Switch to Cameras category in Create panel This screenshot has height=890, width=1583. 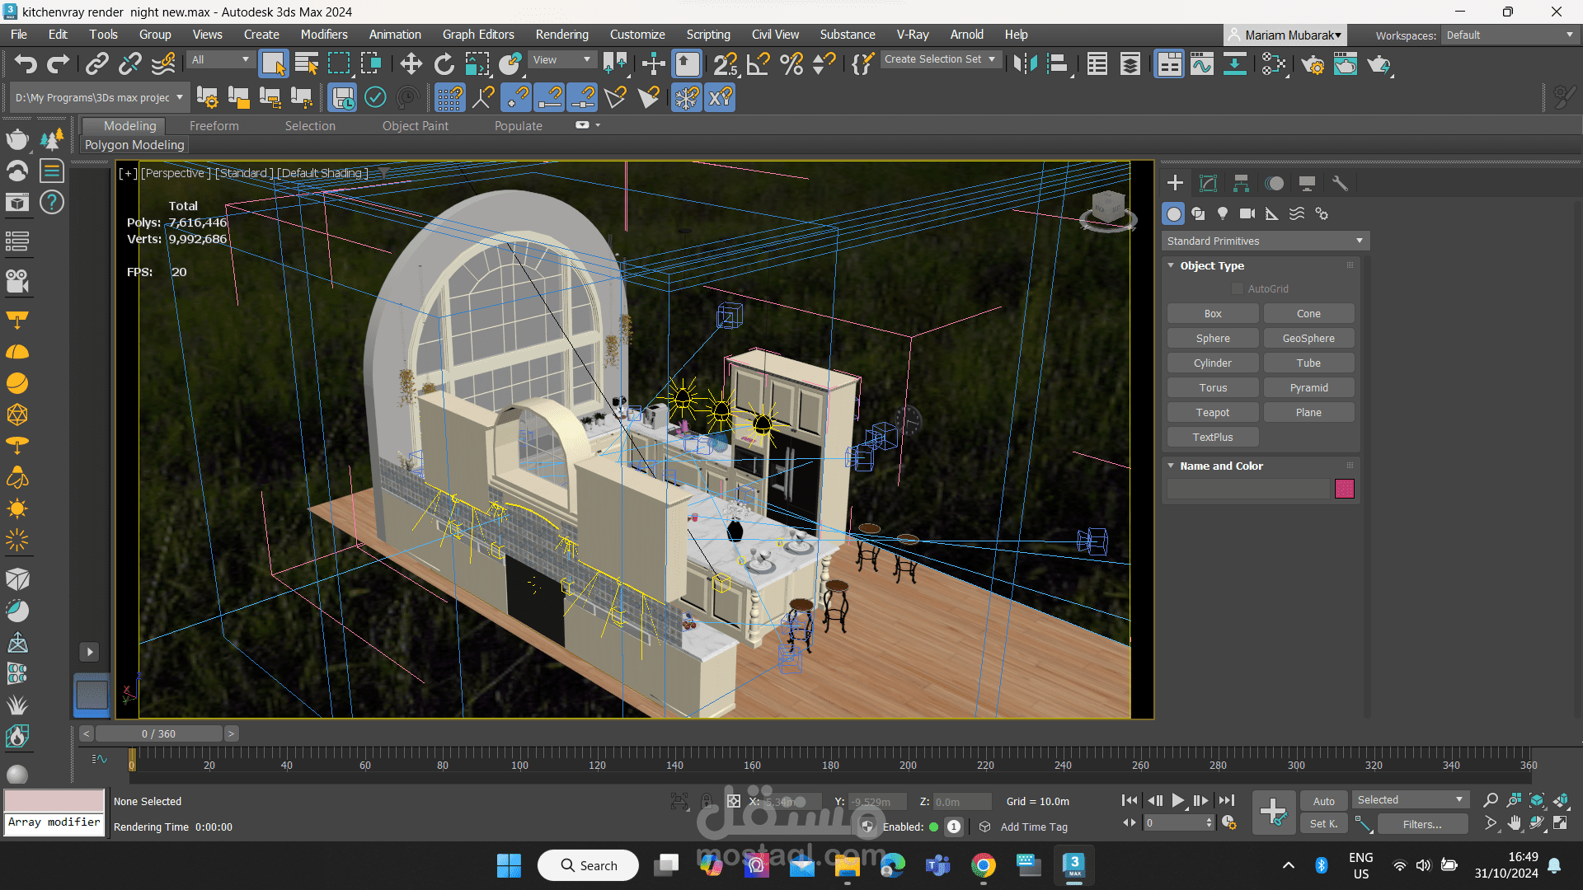point(1247,213)
